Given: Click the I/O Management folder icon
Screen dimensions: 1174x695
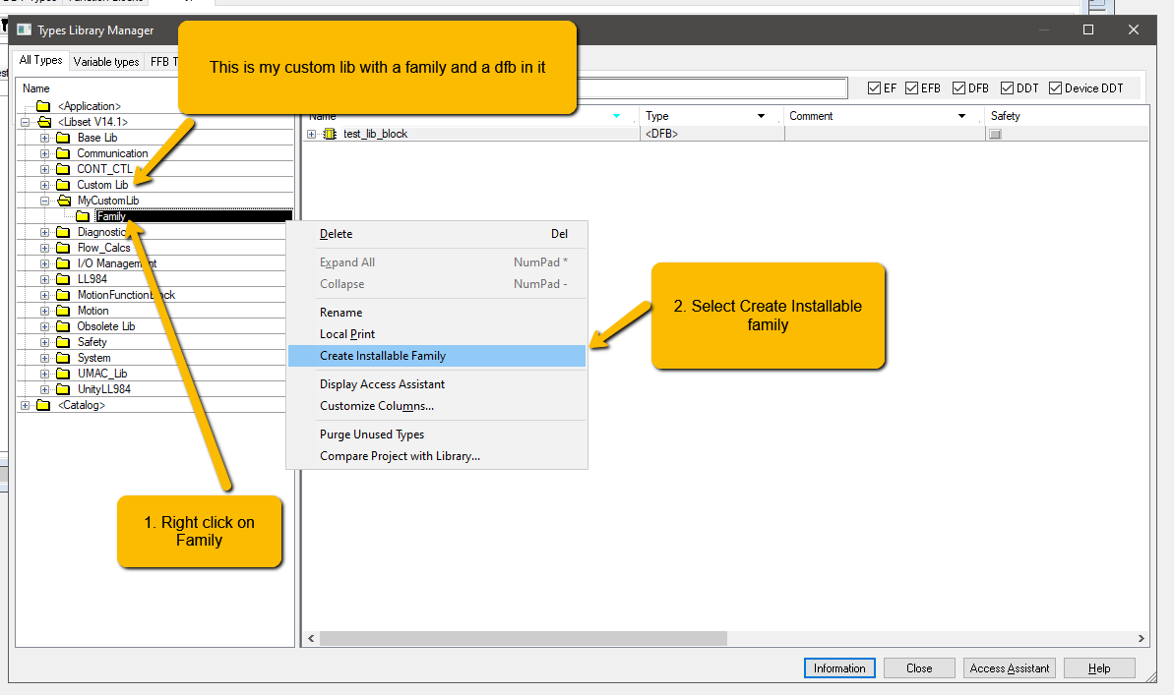Looking at the screenshot, I should point(63,263).
